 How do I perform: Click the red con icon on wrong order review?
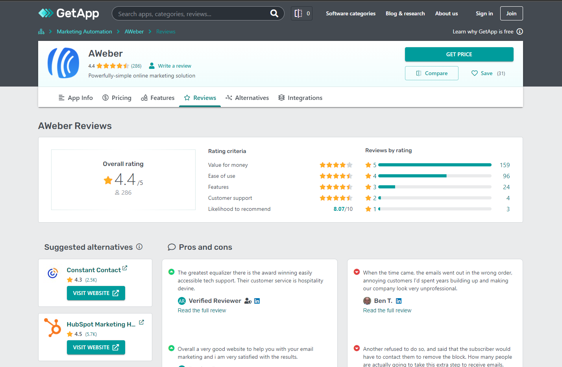pos(357,272)
